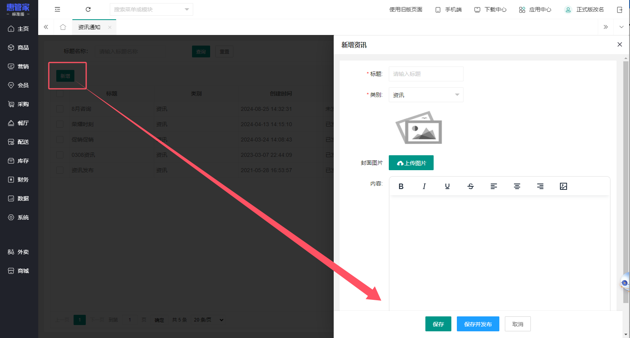Select the 资讯通知 tab
Image resolution: width=630 pixels, height=338 pixels.
point(89,27)
